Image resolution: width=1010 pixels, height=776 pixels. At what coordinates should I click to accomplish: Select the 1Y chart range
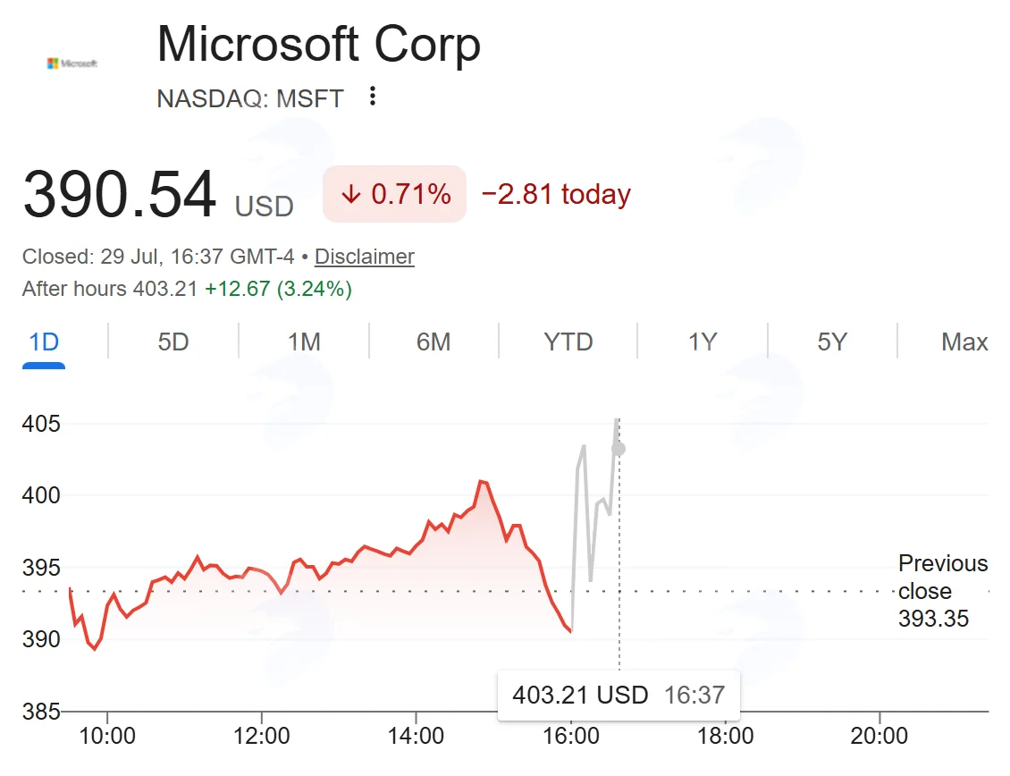click(x=703, y=342)
